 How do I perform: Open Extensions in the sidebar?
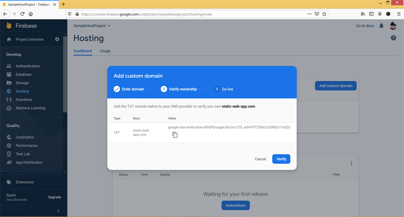click(x=25, y=182)
